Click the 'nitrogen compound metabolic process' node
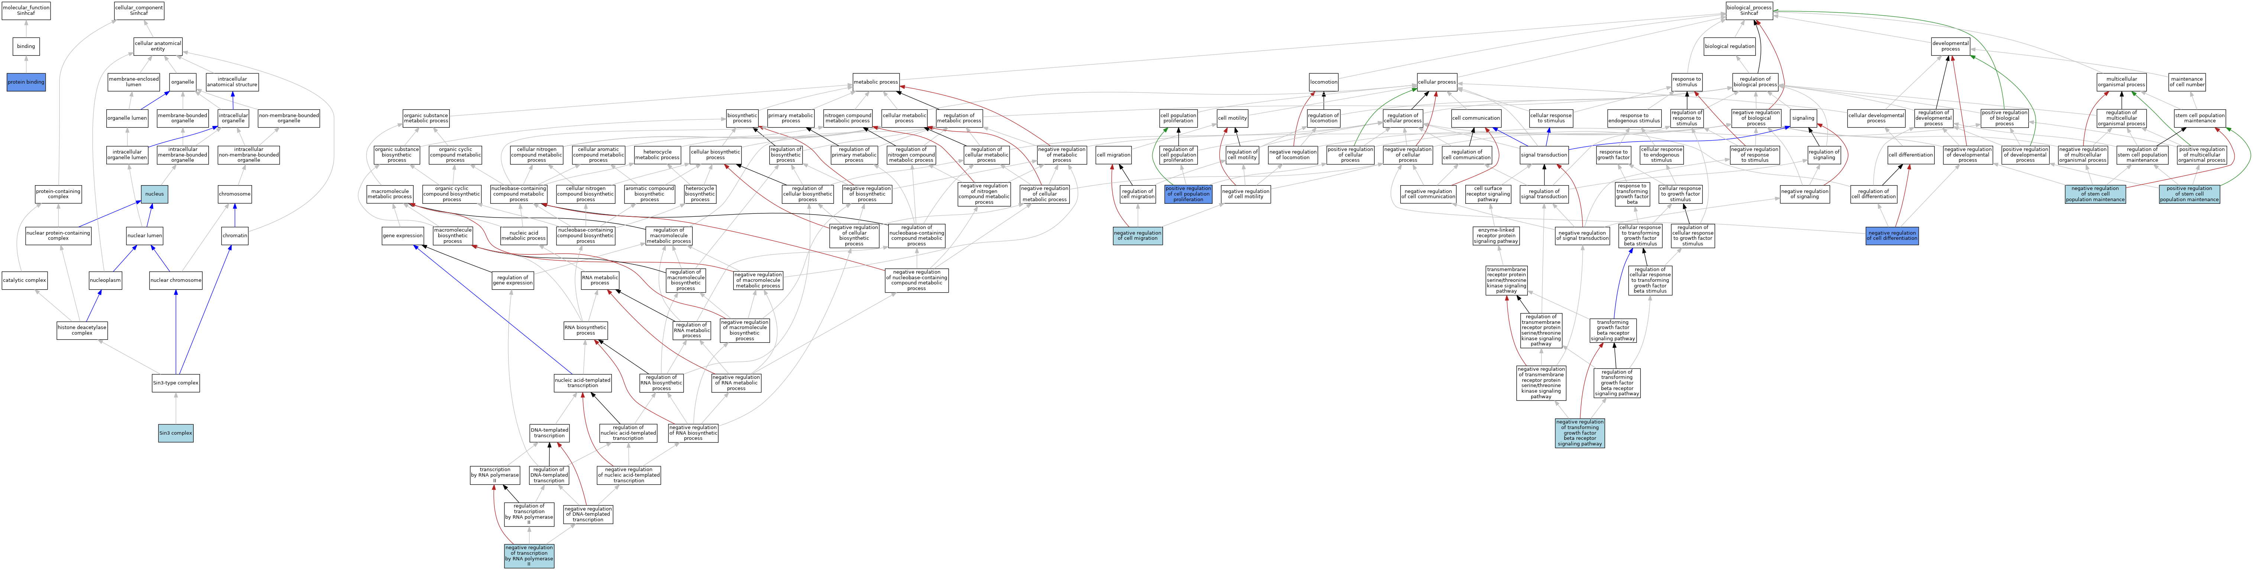2253x570 pixels. tap(848, 118)
